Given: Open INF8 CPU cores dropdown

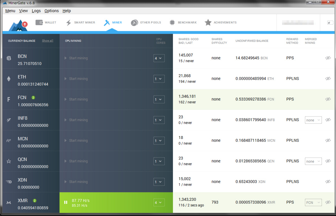Looking at the screenshot, I should [x=159, y=120].
